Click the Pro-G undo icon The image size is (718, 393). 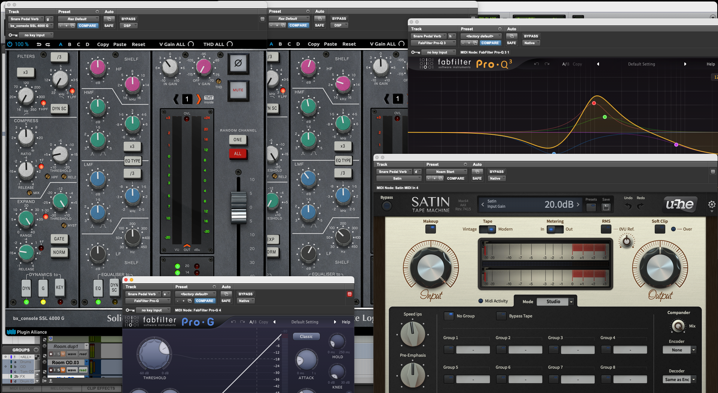233,322
